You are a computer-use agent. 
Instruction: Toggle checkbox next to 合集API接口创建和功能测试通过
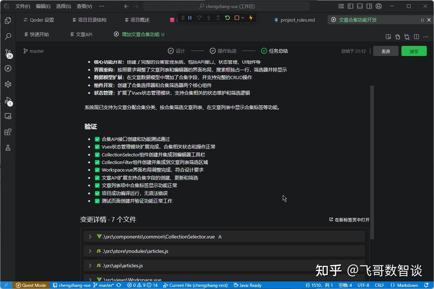tap(97, 139)
